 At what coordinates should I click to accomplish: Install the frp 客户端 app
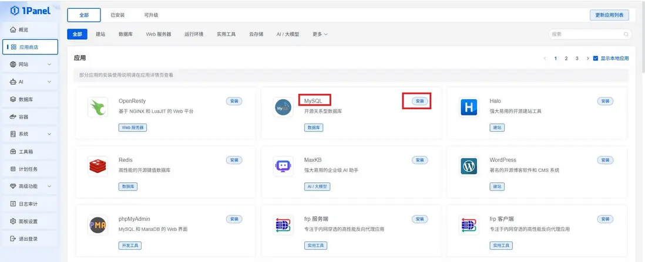pos(605,219)
